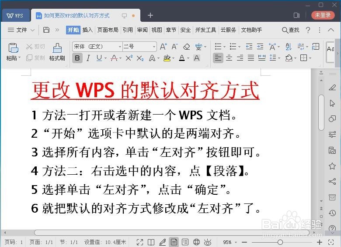Apply superscript X² formatting

point(129,58)
